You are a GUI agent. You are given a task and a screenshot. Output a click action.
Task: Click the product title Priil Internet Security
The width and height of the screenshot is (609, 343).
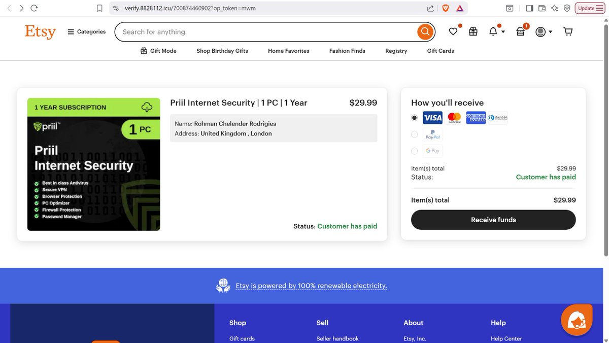click(239, 102)
